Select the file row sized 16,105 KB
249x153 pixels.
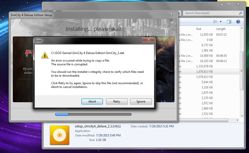209,61
